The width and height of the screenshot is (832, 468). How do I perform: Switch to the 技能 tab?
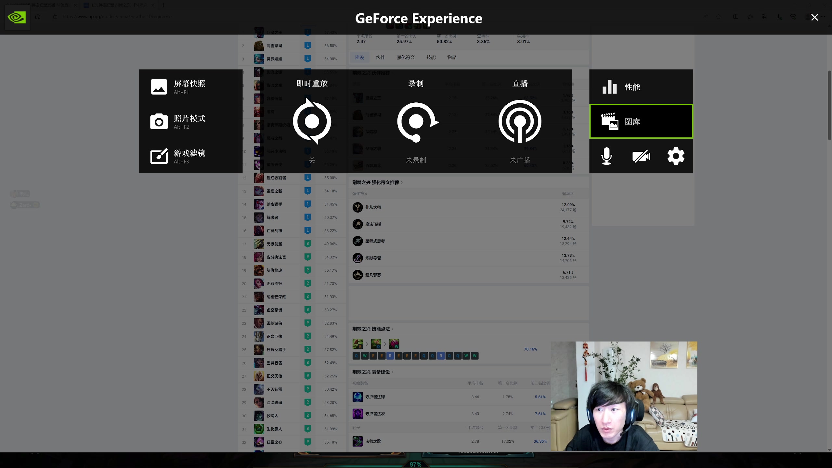click(431, 57)
